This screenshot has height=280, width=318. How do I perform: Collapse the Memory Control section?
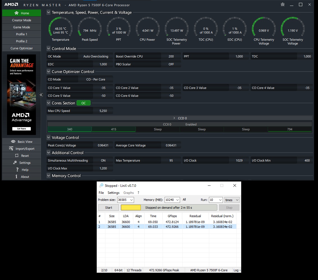click(49, 176)
